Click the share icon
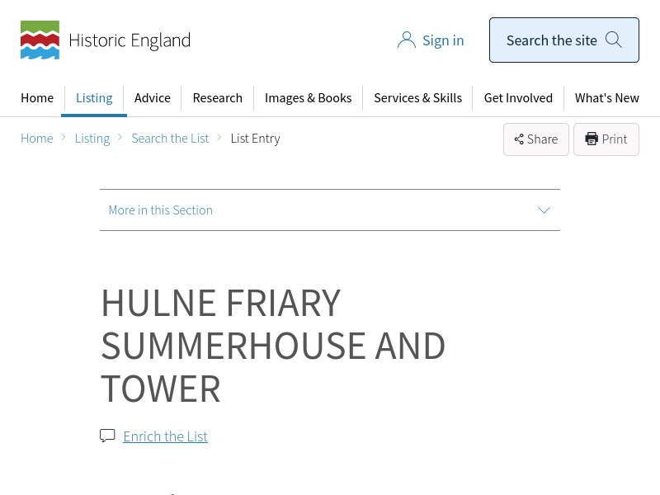Viewport: 660px width, 495px height. 519,139
